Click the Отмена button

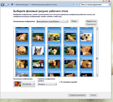point(93,95)
